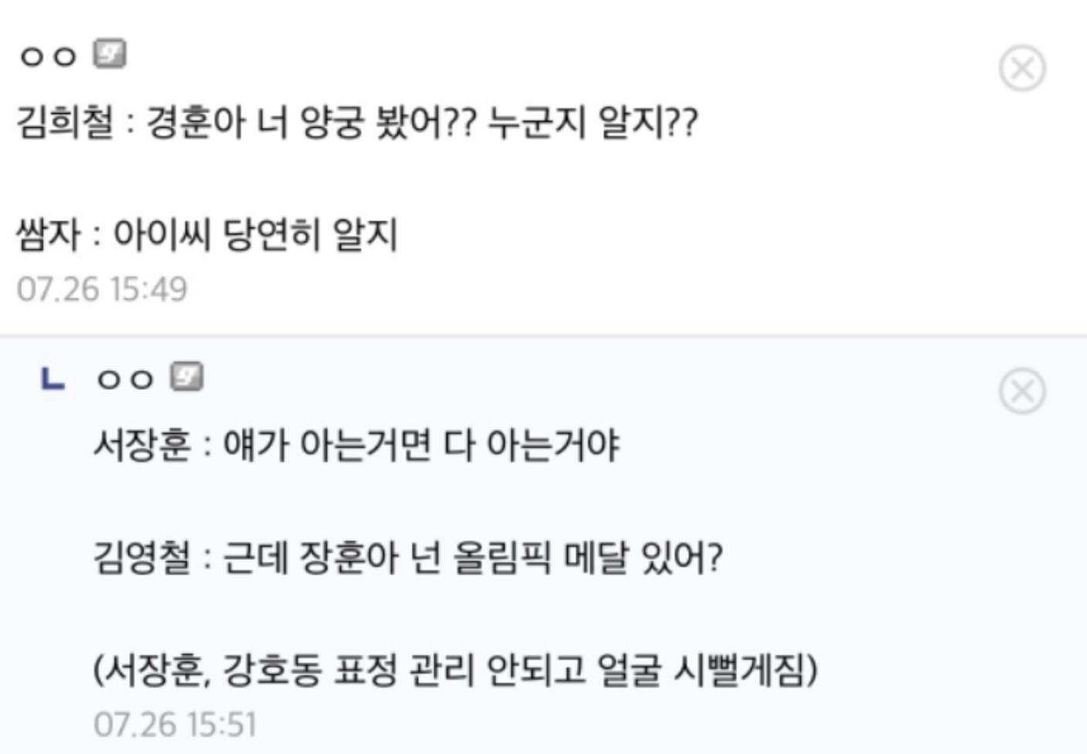The width and height of the screenshot is (1087, 754).
Task: Click the text '아이씨 당연히 알지'
Action: [256, 234]
